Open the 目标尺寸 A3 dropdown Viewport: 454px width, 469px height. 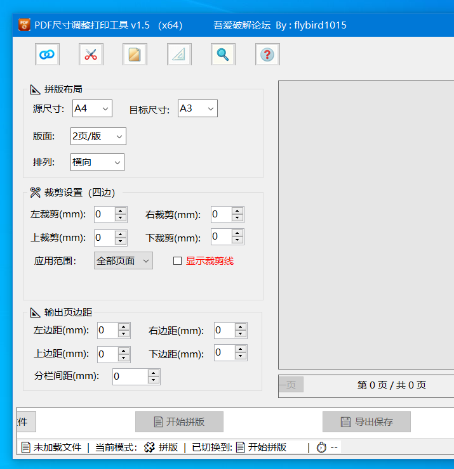[x=197, y=108]
